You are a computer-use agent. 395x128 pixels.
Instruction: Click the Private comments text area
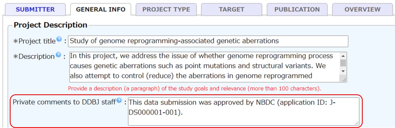[x=243, y=111]
